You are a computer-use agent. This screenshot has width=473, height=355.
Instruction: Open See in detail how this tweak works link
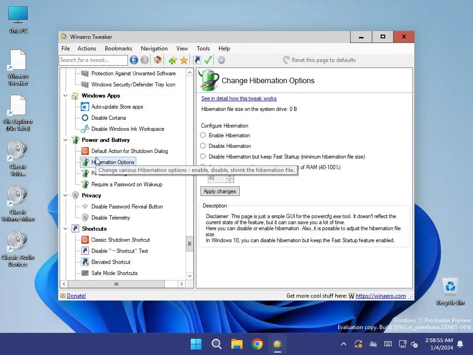pyautogui.click(x=239, y=98)
